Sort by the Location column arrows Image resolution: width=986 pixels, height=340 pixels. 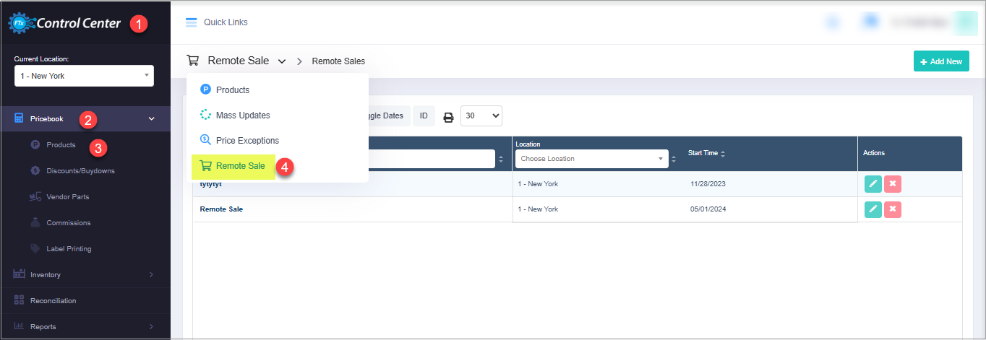674,159
